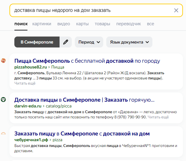
Task: Toggle the 'В Симферополе' region filter
Action: [37, 42]
